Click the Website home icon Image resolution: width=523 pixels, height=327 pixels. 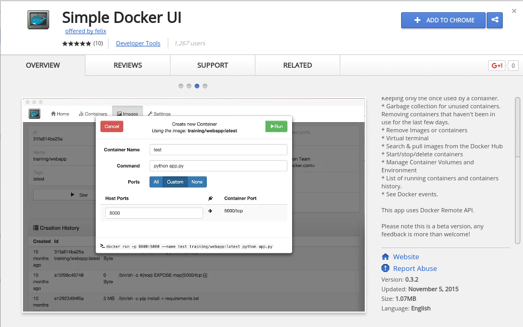[x=385, y=257]
